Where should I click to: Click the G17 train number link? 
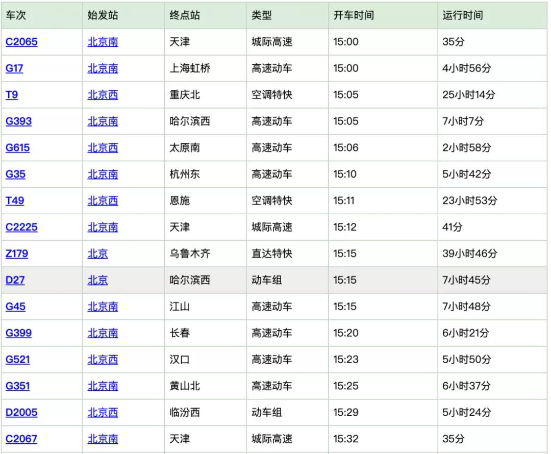point(15,68)
